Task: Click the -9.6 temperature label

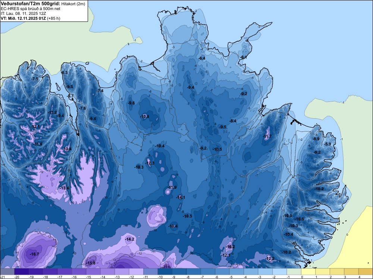Action: (131, 103)
